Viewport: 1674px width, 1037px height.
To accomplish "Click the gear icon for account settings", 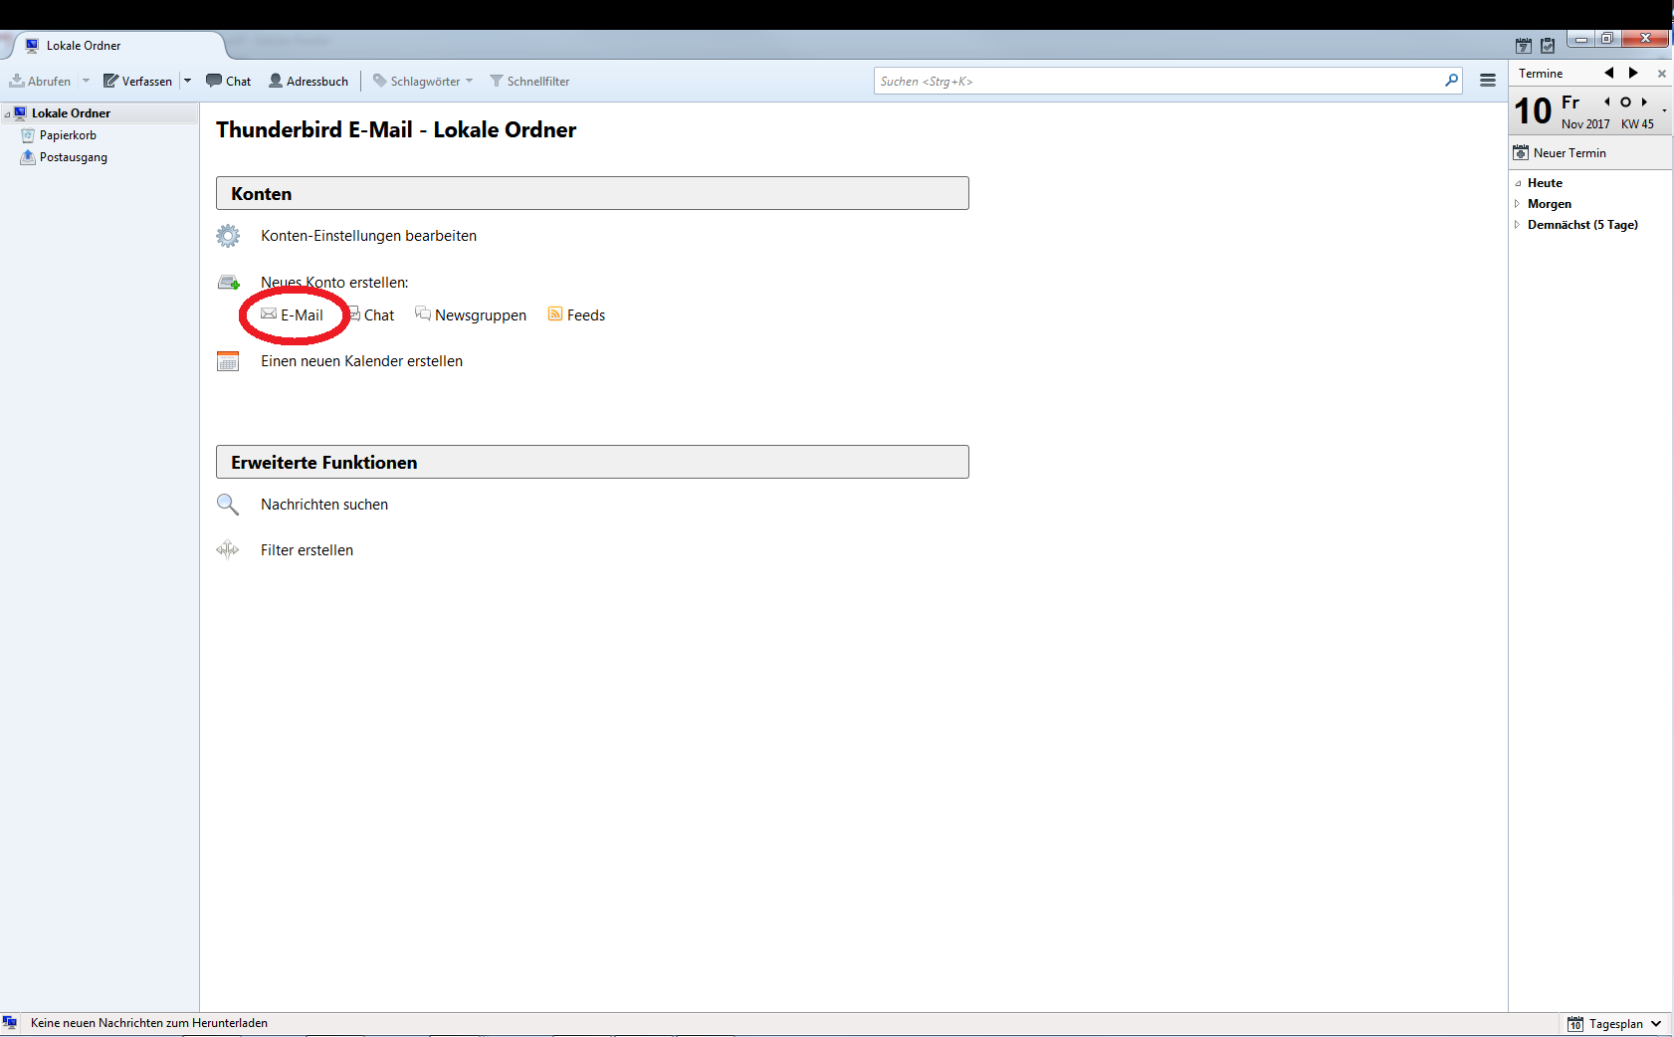I will [228, 236].
